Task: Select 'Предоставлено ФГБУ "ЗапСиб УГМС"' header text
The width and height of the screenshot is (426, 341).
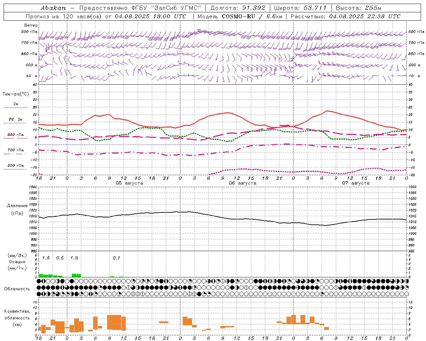Action: pos(140,8)
